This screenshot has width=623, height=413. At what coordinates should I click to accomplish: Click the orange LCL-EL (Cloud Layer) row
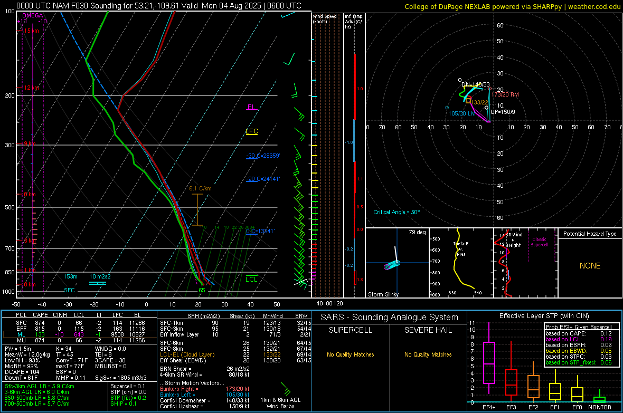[x=235, y=354]
